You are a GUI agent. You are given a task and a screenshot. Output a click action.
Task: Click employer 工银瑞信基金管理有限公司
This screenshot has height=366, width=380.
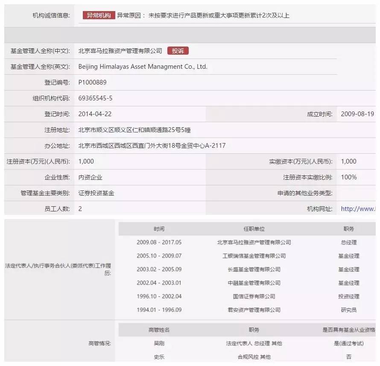254,256
